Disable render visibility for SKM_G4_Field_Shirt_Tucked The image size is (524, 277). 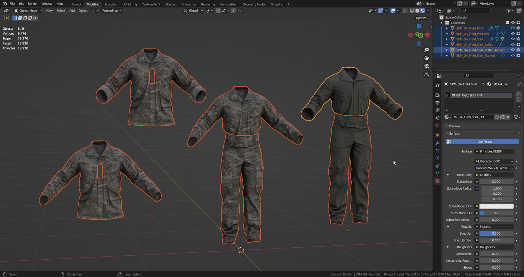coord(518,55)
